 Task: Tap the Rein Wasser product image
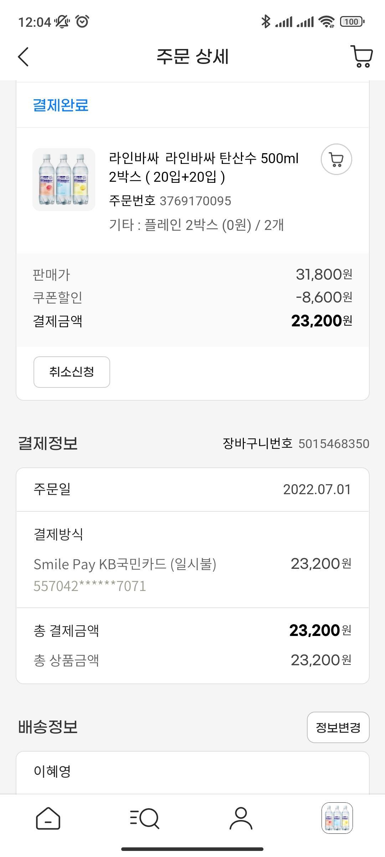[x=64, y=180]
